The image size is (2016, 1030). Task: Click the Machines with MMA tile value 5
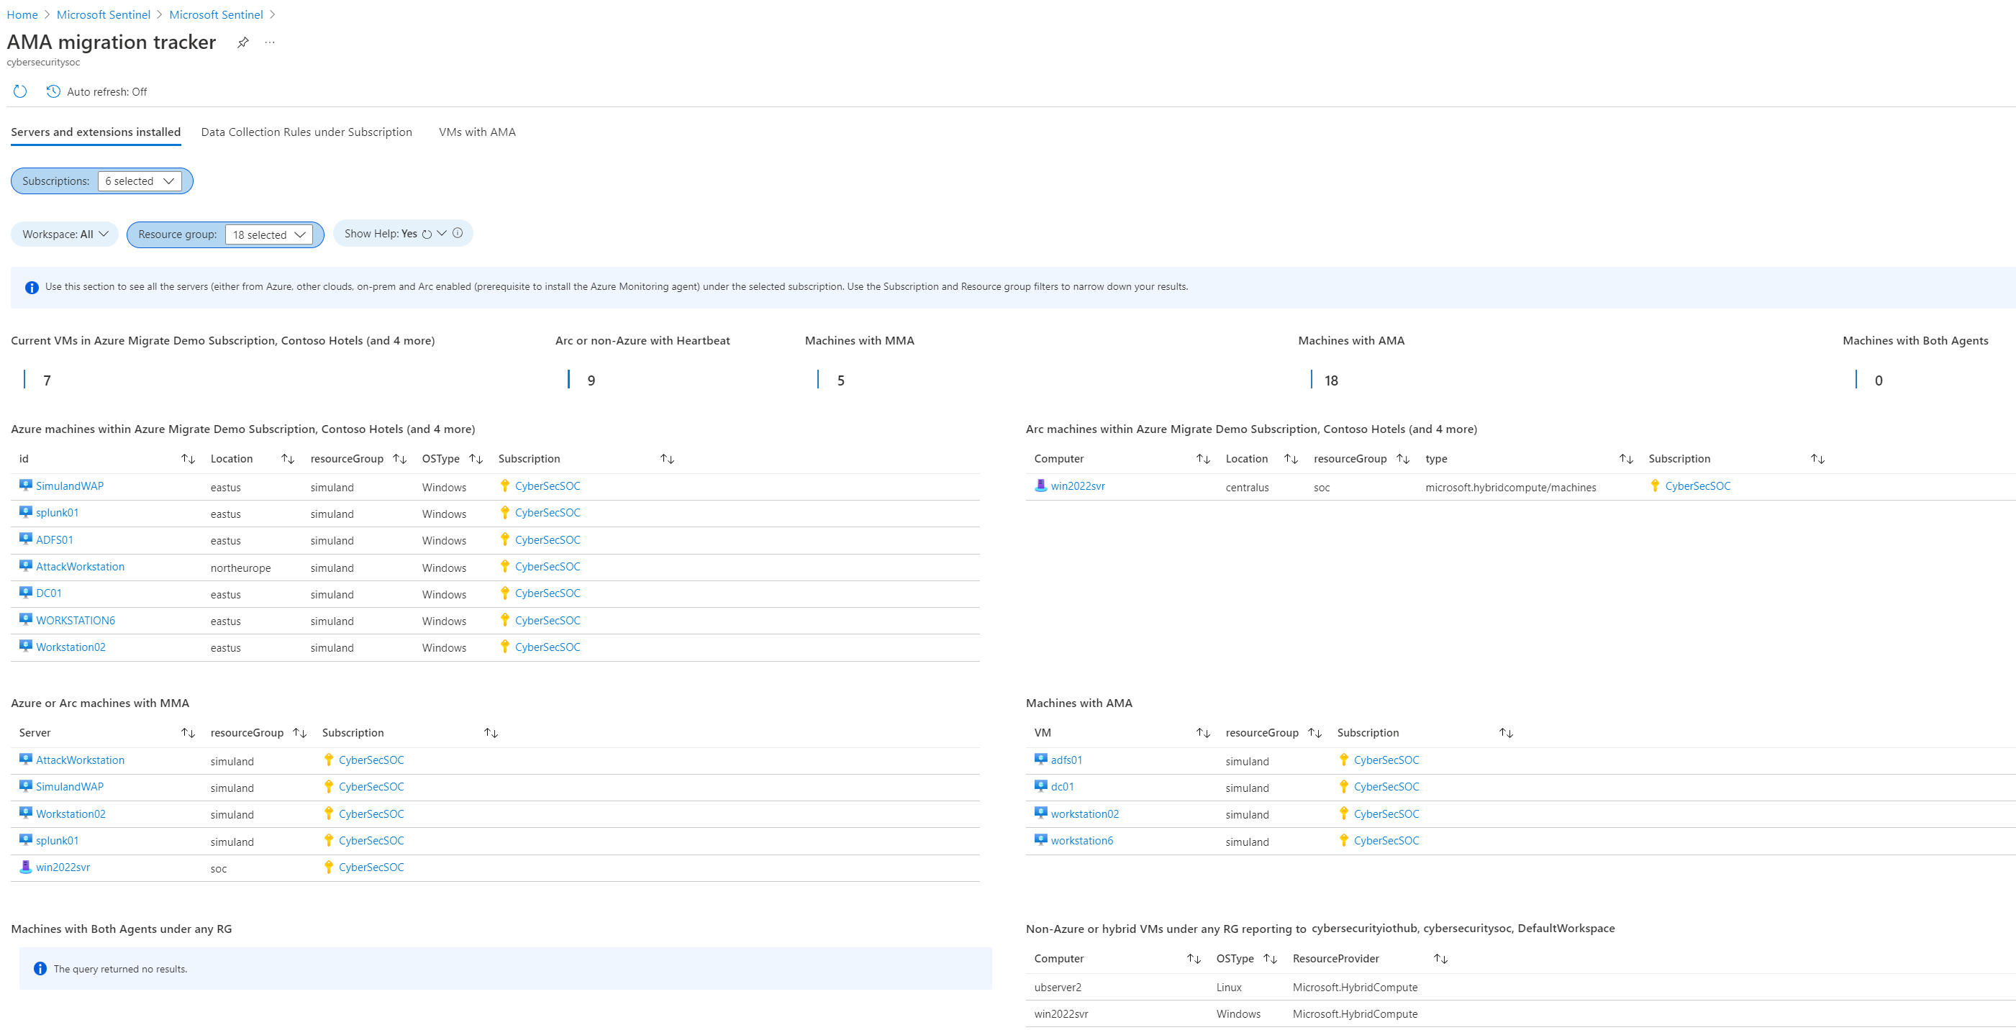tap(840, 380)
